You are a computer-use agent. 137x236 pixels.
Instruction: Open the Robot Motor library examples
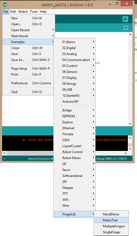pyautogui.click(x=75, y=158)
